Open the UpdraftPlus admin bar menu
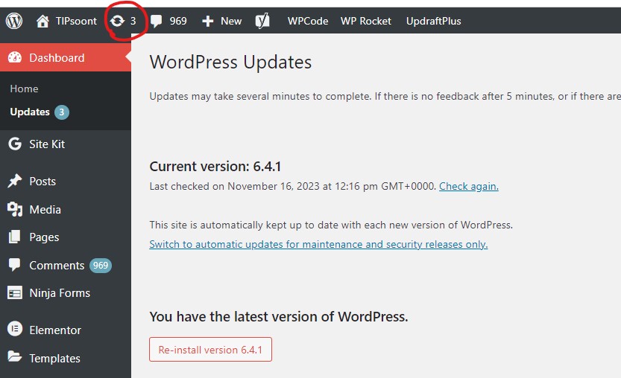Screen dimensions: 621x378 click(x=433, y=21)
